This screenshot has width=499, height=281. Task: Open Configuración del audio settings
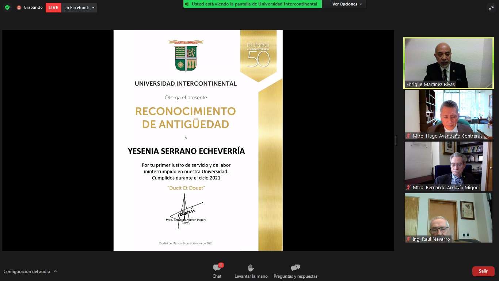point(27,271)
